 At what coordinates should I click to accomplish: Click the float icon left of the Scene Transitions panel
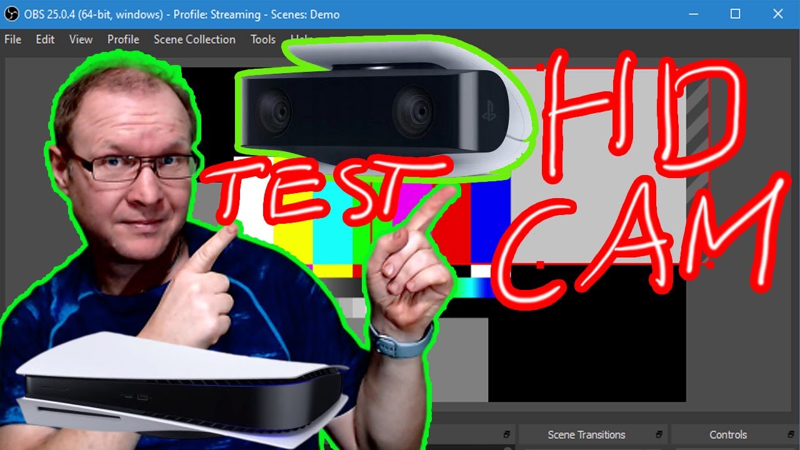[x=507, y=434]
